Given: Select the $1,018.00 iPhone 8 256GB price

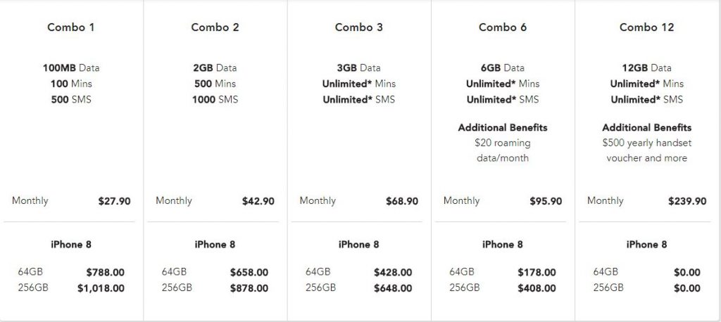Looking at the screenshot, I should tap(101, 288).
